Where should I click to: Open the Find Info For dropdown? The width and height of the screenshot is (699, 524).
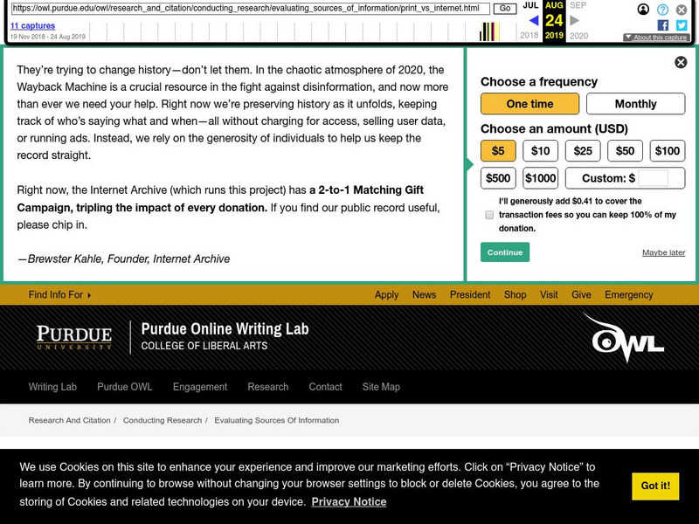[x=58, y=295]
